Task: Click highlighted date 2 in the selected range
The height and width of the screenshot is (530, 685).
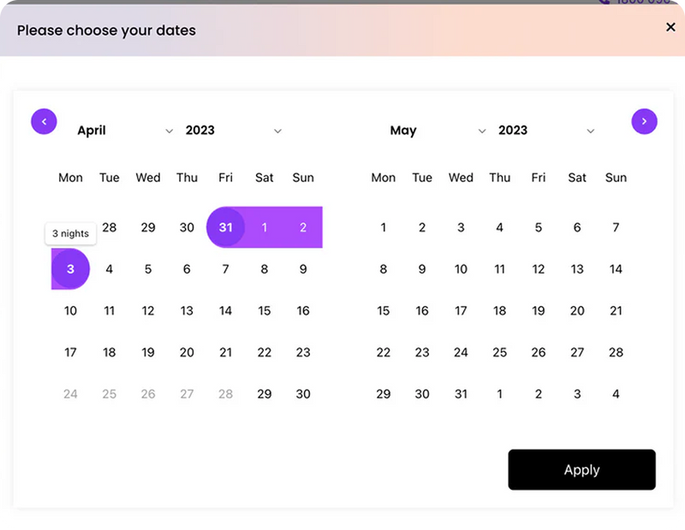Action: (x=303, y=227)
